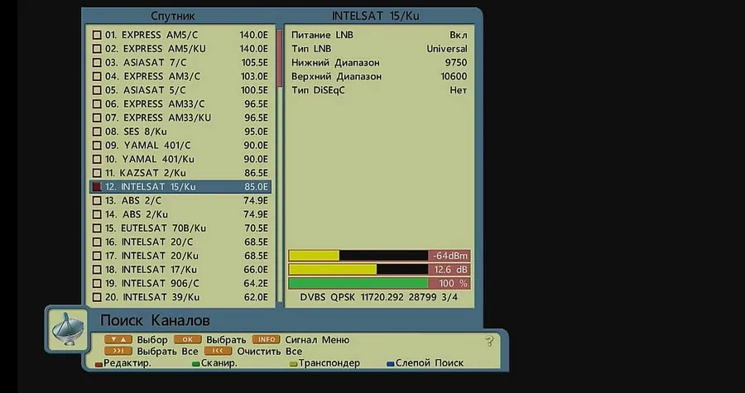The width and height of the screenshot is (745, 393).
Task: Click the orange INFO key icon
Action: 266,340
